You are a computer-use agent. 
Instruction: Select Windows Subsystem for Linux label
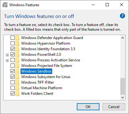tap(46, 77)
